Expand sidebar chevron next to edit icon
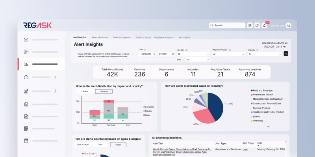The height and width of the screenshot is (157, 315). pyautogui.click(x=55, y=91)
